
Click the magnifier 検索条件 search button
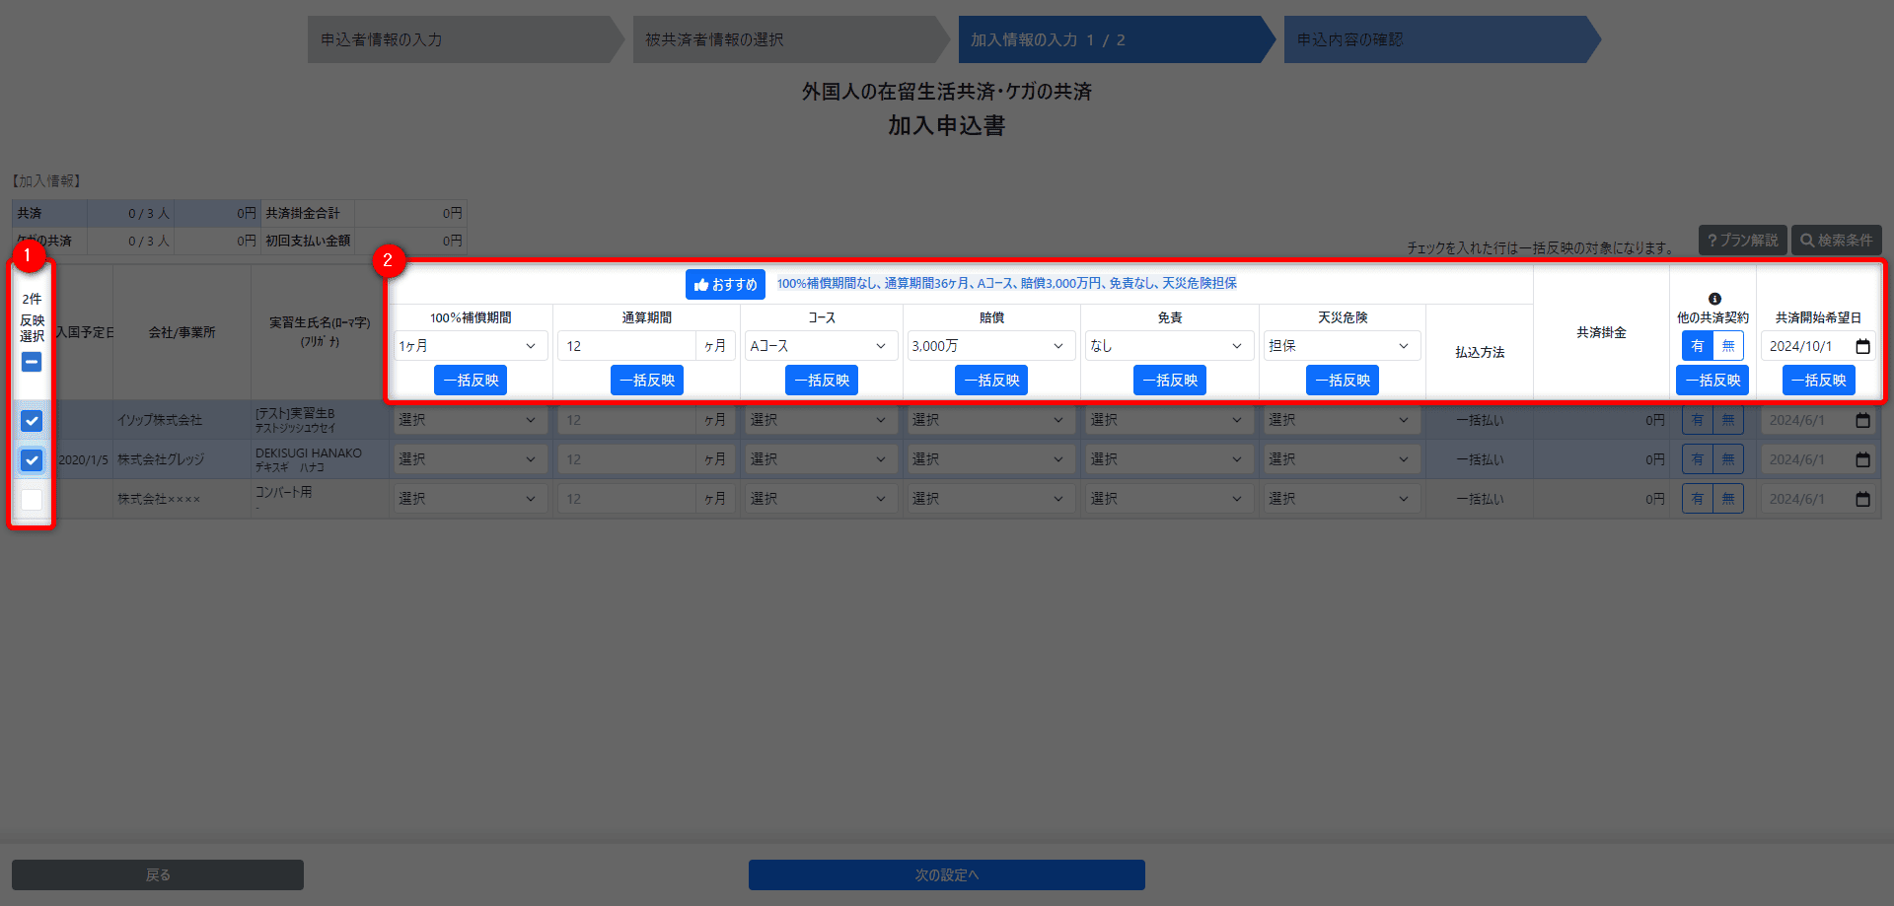(1836, 241)
